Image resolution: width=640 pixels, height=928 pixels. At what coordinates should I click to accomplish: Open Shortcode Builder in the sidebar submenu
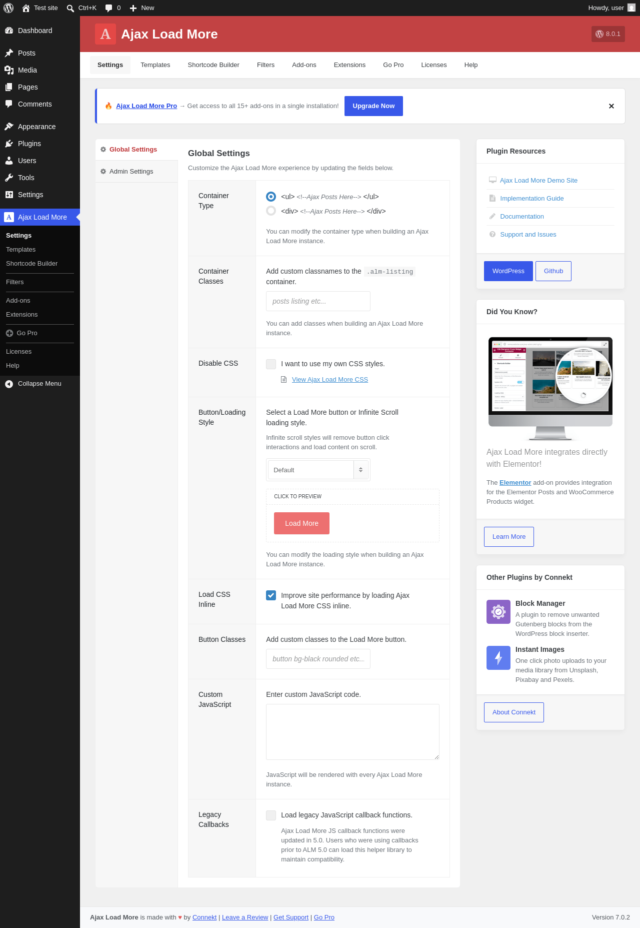coord(32,264)
